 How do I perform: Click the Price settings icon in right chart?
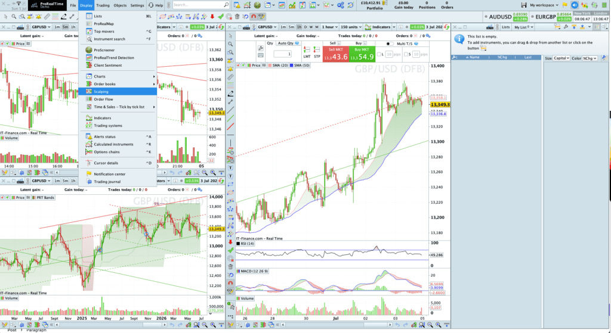tap(264, 66)
